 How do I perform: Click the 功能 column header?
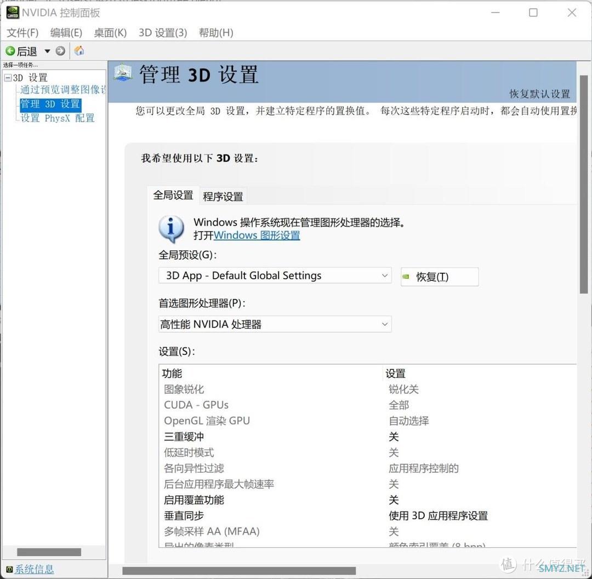pos(271,374)
